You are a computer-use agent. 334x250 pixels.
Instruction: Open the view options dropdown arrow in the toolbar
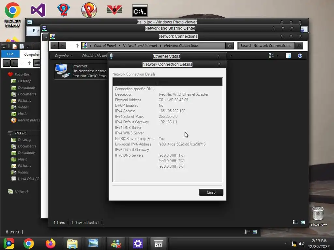(x=277, y=56)
